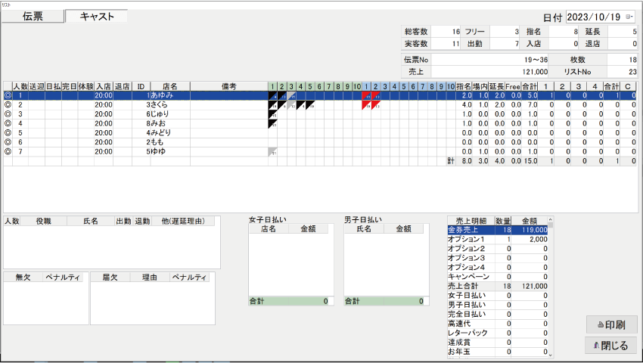This screenshot has width=643, height=363.
Task: Click first red triangle marker in あゆみ row
Action: (x=366, y=95)
